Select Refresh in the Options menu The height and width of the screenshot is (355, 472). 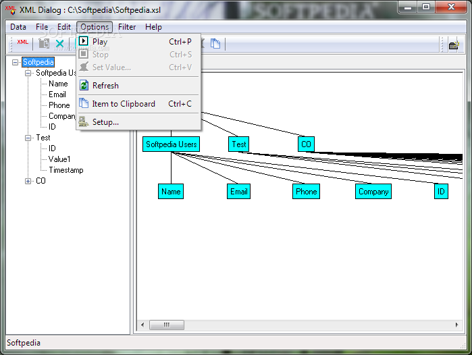[138, 86]
